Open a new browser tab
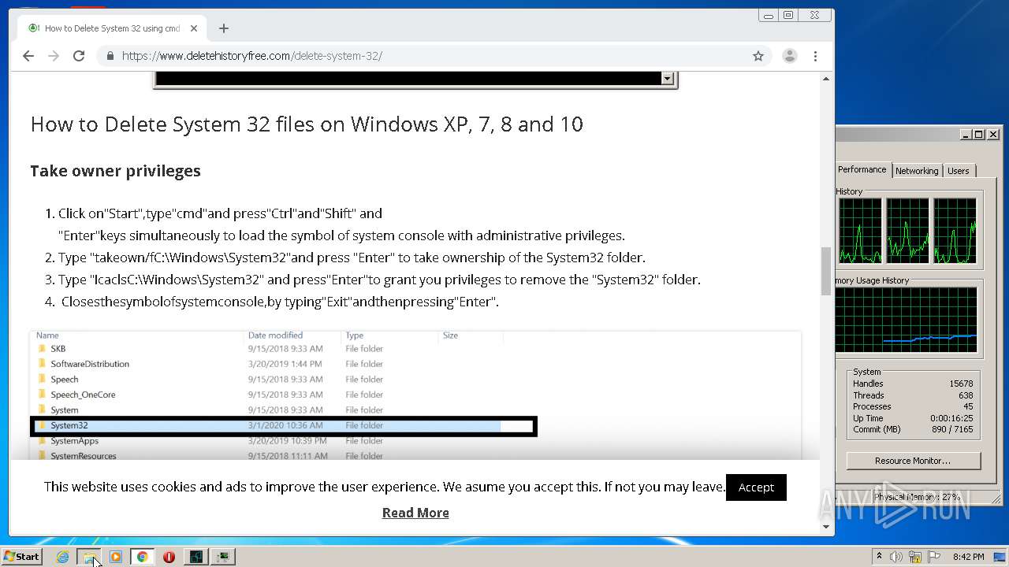This screenshot has height=567, width=1009. [x=224, y=28]
